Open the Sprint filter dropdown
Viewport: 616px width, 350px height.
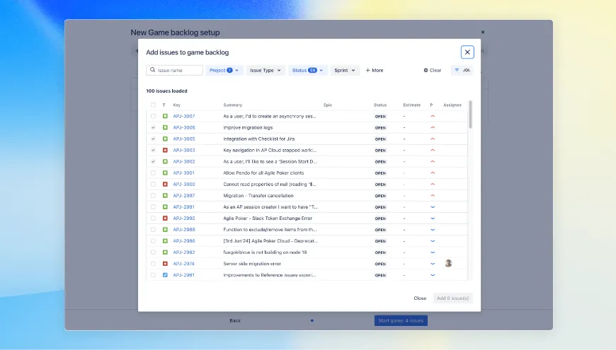[x=345, y=71]
